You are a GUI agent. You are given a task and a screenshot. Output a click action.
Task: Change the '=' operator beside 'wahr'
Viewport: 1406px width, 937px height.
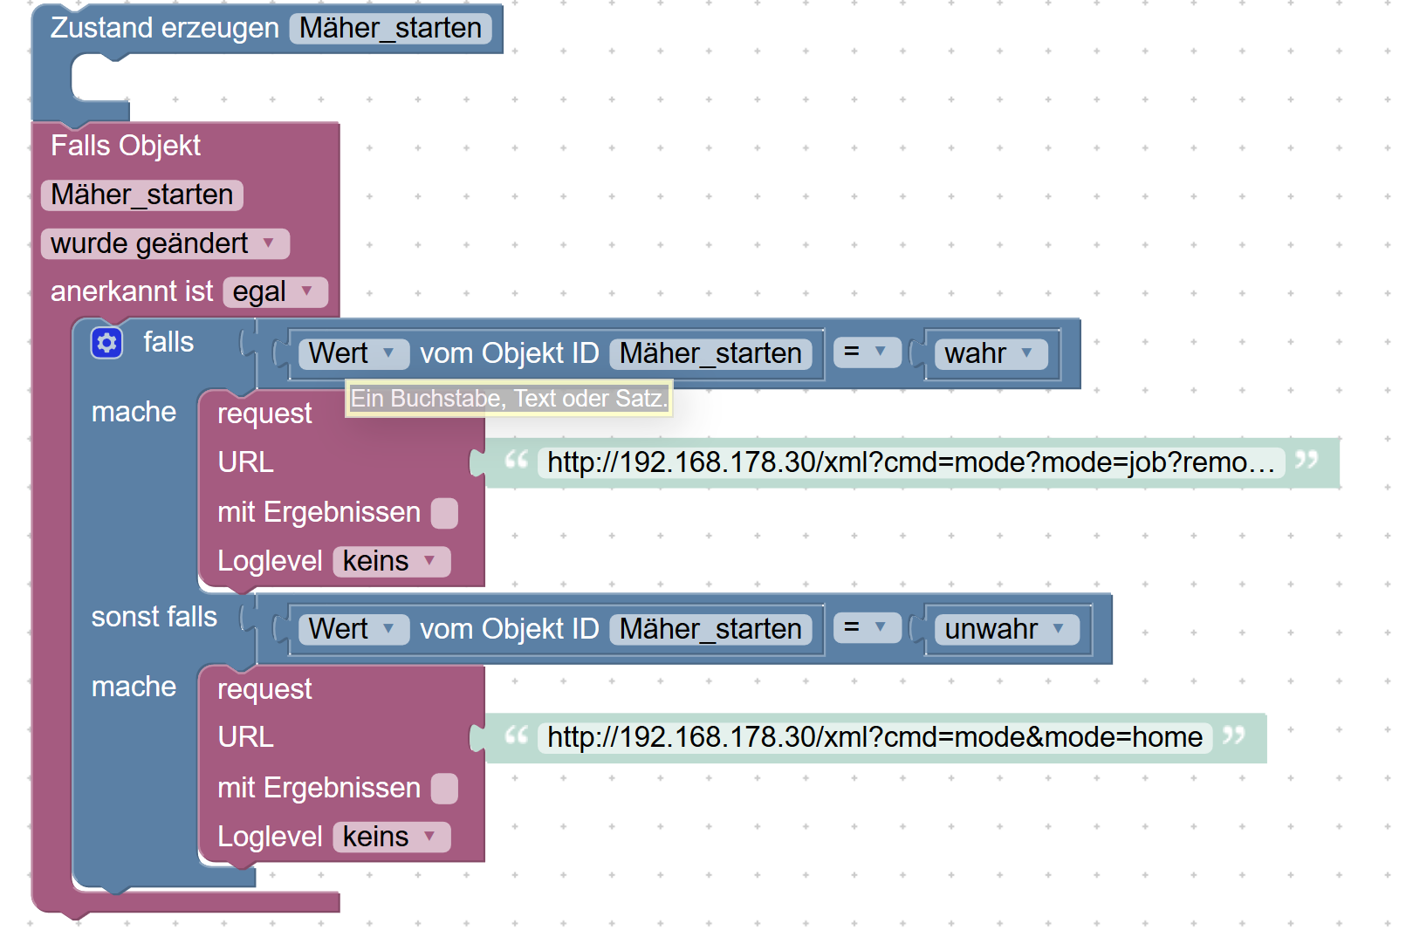pyautogui.click(x=866, y=352)
